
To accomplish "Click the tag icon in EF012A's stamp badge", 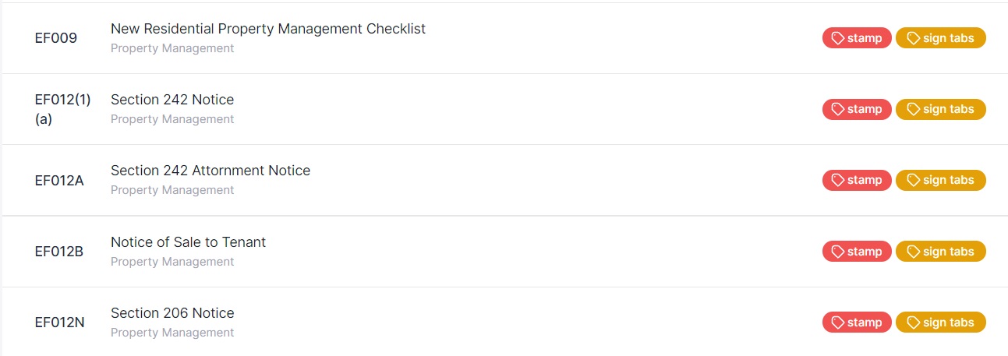I will (838, 180).
